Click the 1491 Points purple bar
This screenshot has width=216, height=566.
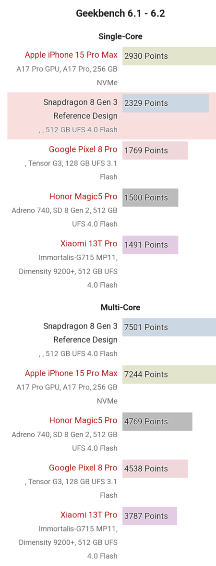(150, 245)
